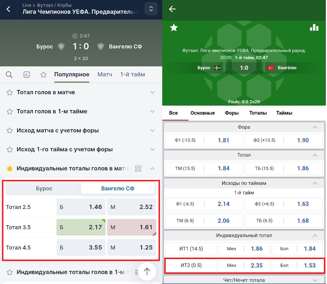Open bar chart statistics on green banner
The height and width of the screenshot is (284, 327).
pos(314,28)
